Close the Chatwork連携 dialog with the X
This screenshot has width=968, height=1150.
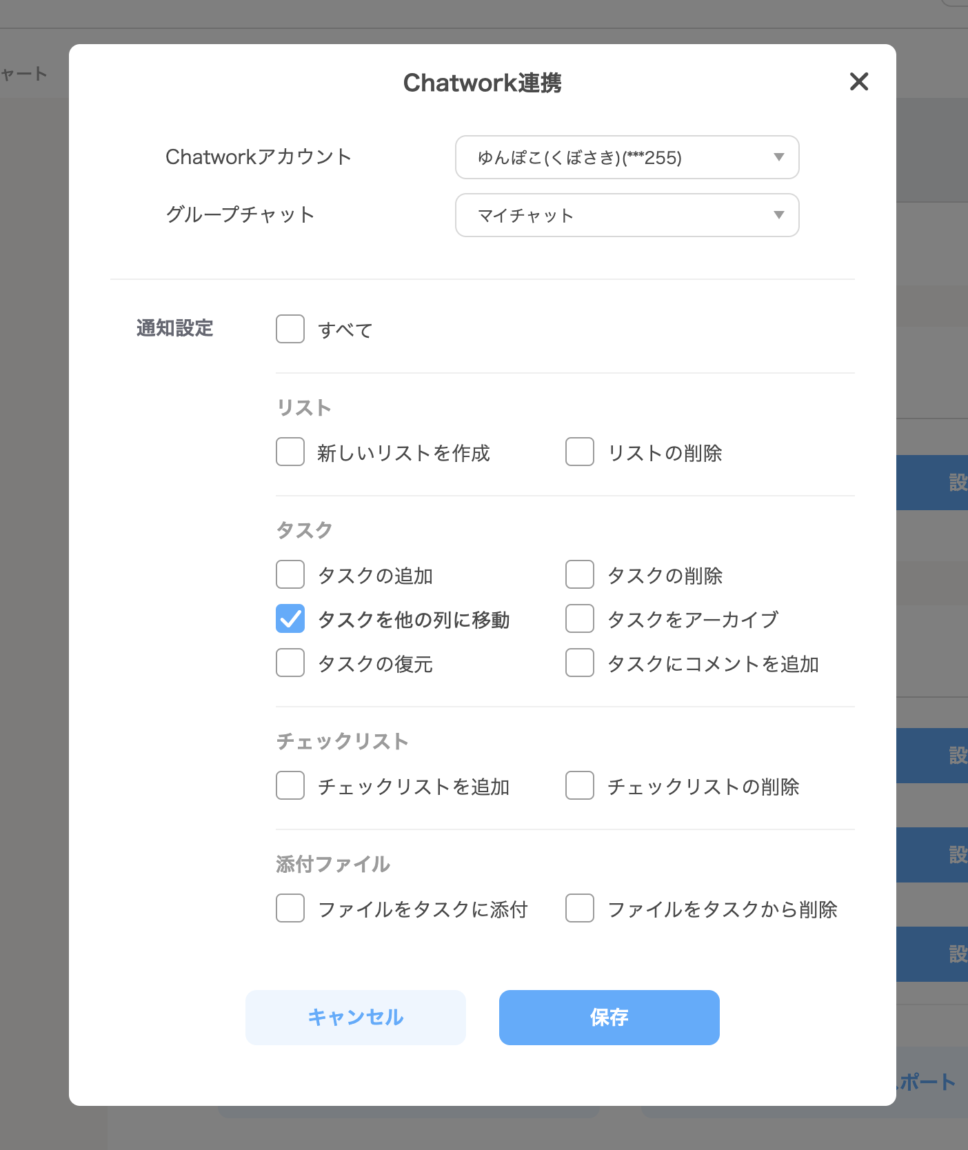[859, 81]
